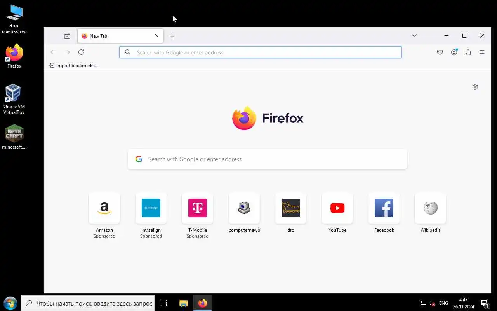Switch input language ENG indicator
Image resolution: width=497 pixels, height=311 pixels.
[x=443, y=303]
